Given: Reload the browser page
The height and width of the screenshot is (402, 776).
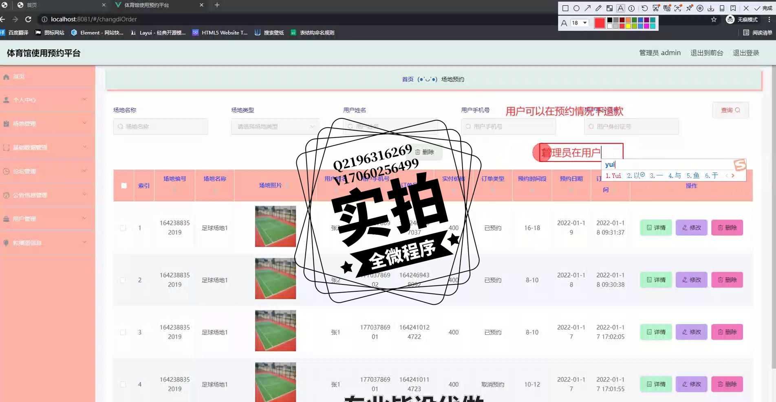Looking at the screenshot, I should click(28, 19).
